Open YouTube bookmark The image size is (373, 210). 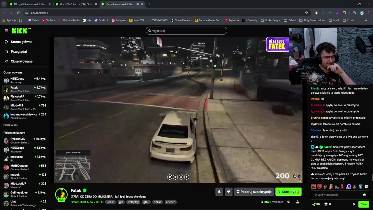coord(48,20)
